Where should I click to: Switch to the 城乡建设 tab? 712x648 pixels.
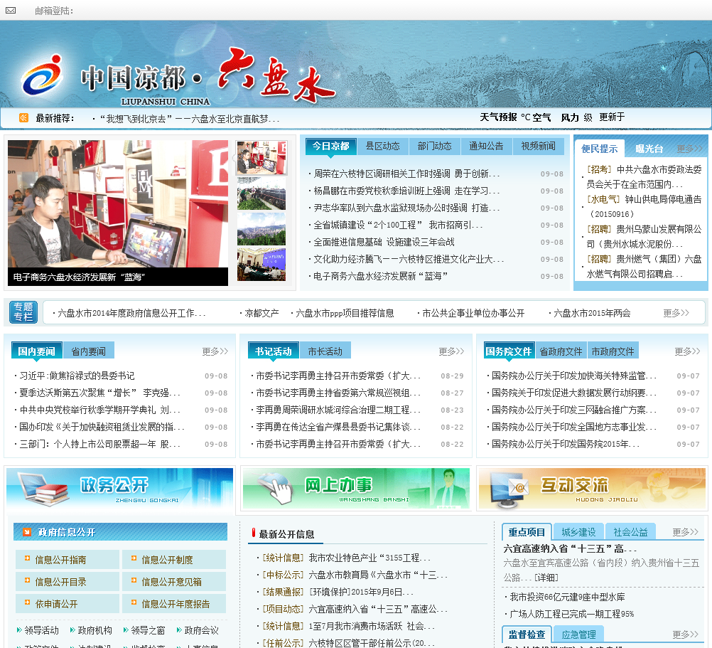[578, 532]
